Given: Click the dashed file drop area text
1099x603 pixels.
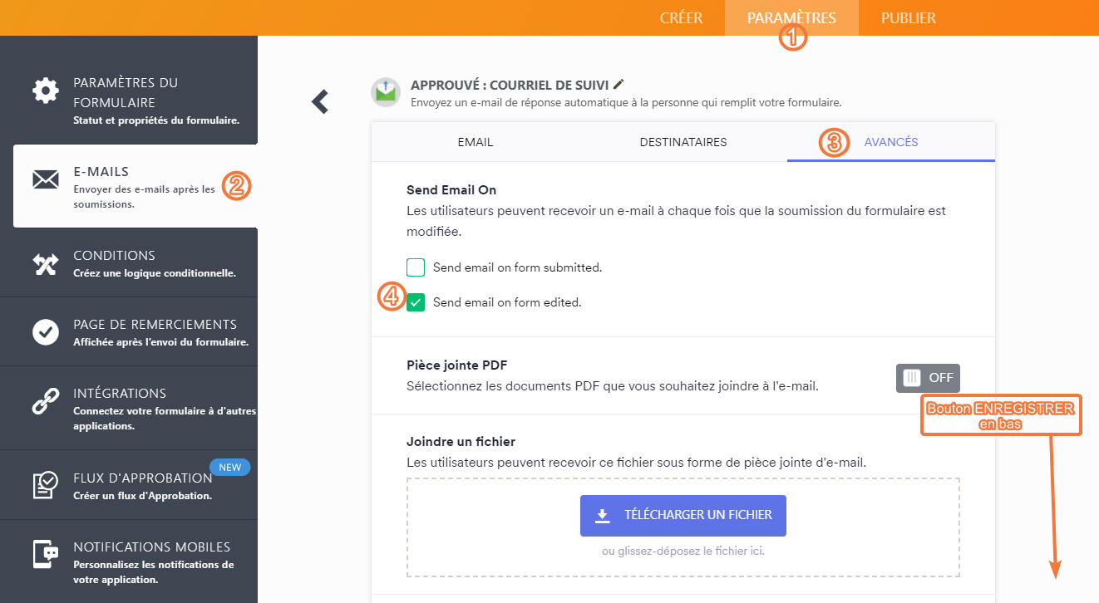Looking at the screenshot, I should [x=683, y=551].
